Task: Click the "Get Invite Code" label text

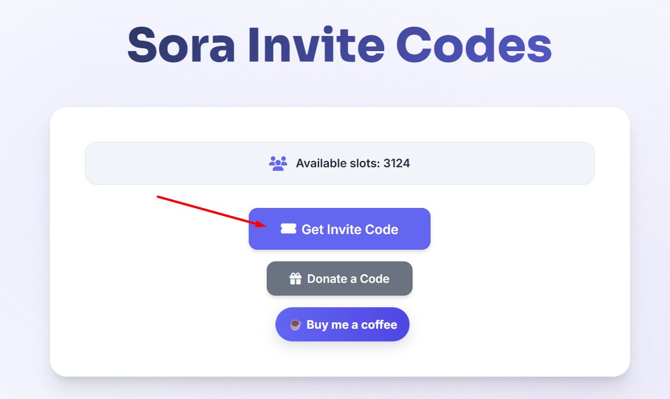Action: pos(350,229)
